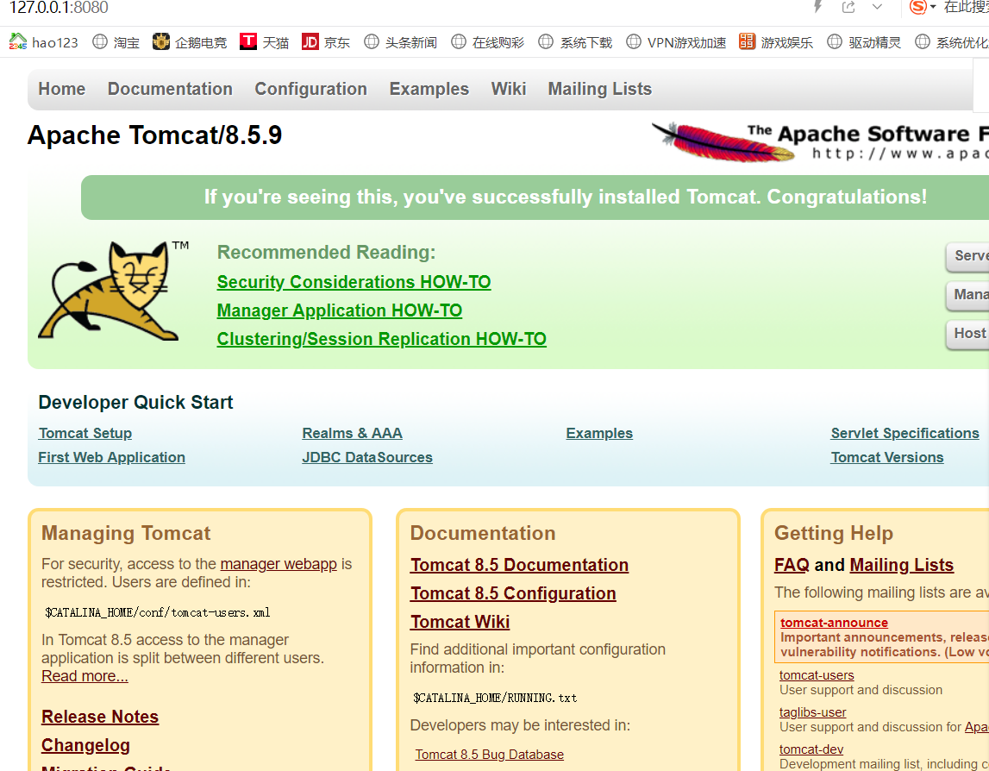Click the Apache Tomcat/8.5.9 heading
The width and height of the screenshot is (989, 771).
click(x=155, y=135)
